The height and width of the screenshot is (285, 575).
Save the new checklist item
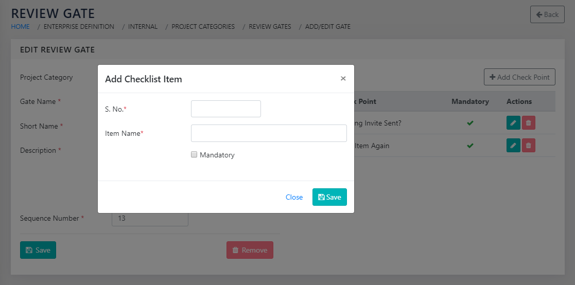click(x=329, y=197)
